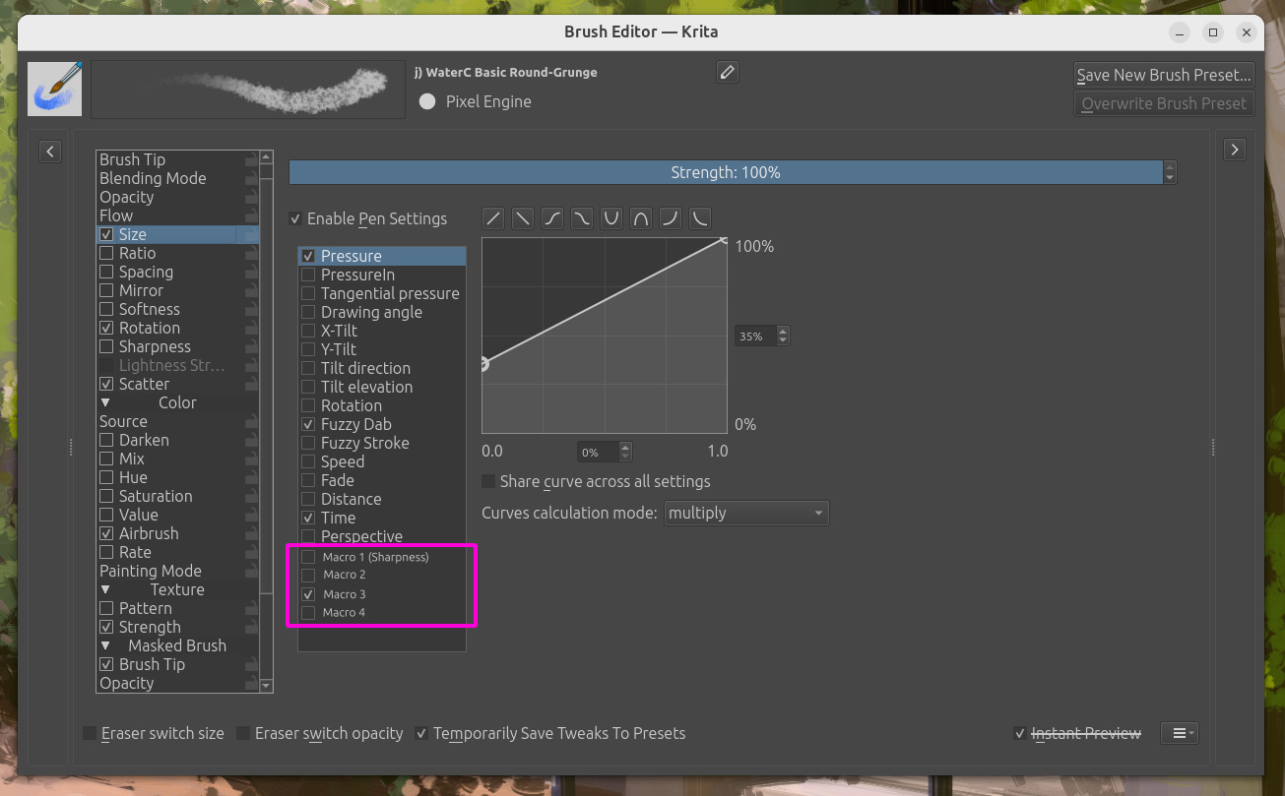Screen dimensions: 1285x796
Task: Collapse the Color section triangle
Action: pyautogui.click(x=105, y=402)
